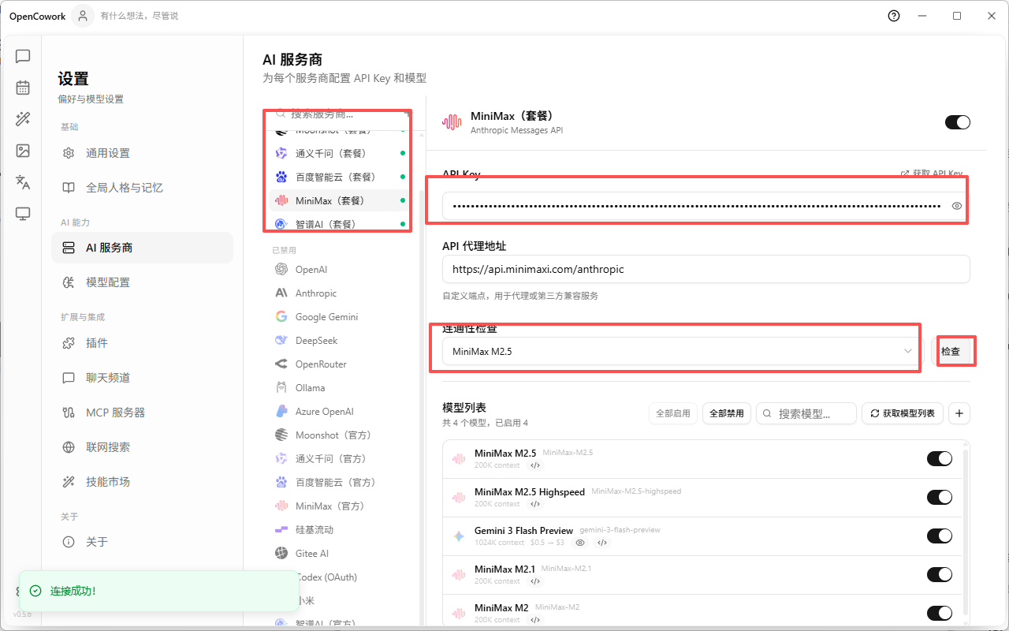Disable MiniMax M2.5 Highspeed model switch
This screenshot has height=631, width=1009.
click(x=940, y=498)
